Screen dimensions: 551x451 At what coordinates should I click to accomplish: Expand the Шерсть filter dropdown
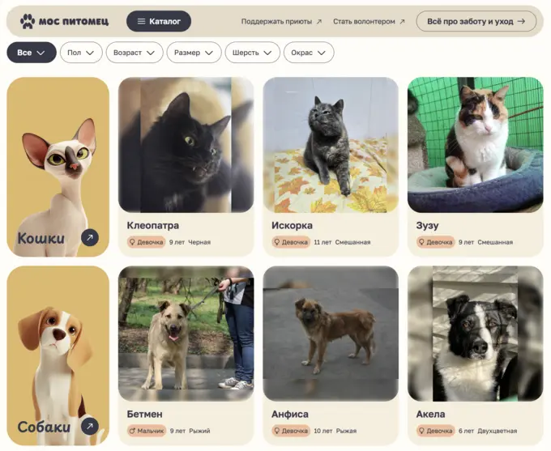[253, 53]
